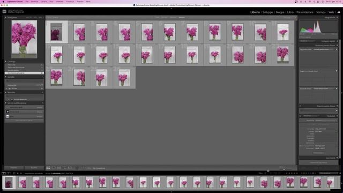Image resolution: width=343 pixels, height=193 pixels.
Task: Collapse the Parole chiave panel
Action: pyautogui.click(x=337, y=46)
